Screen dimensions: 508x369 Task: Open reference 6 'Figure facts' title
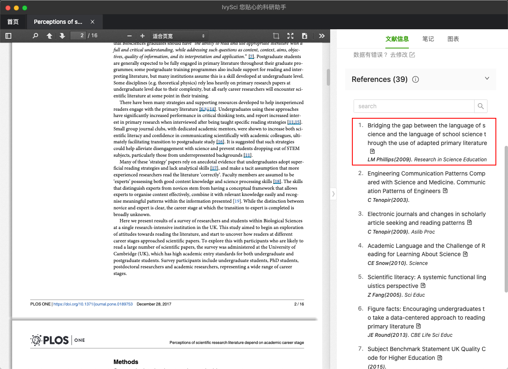point(426,318)
